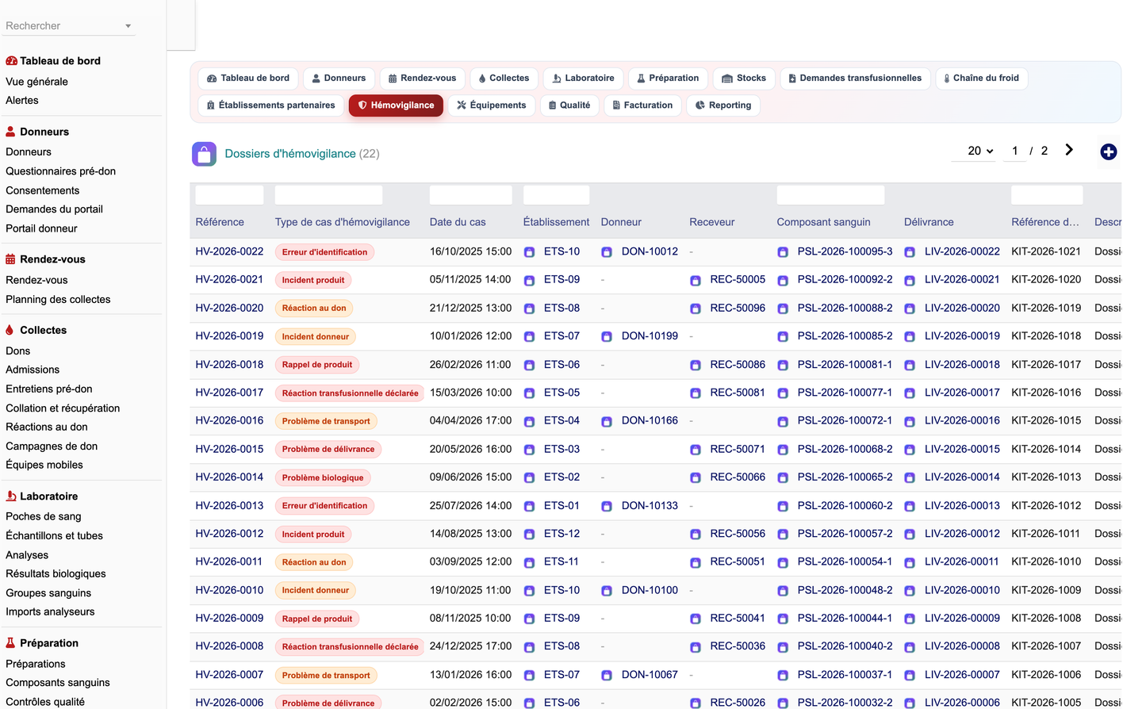
Task: Click component icon beside PSL-2026-100095-3
Action: (783, 252)
